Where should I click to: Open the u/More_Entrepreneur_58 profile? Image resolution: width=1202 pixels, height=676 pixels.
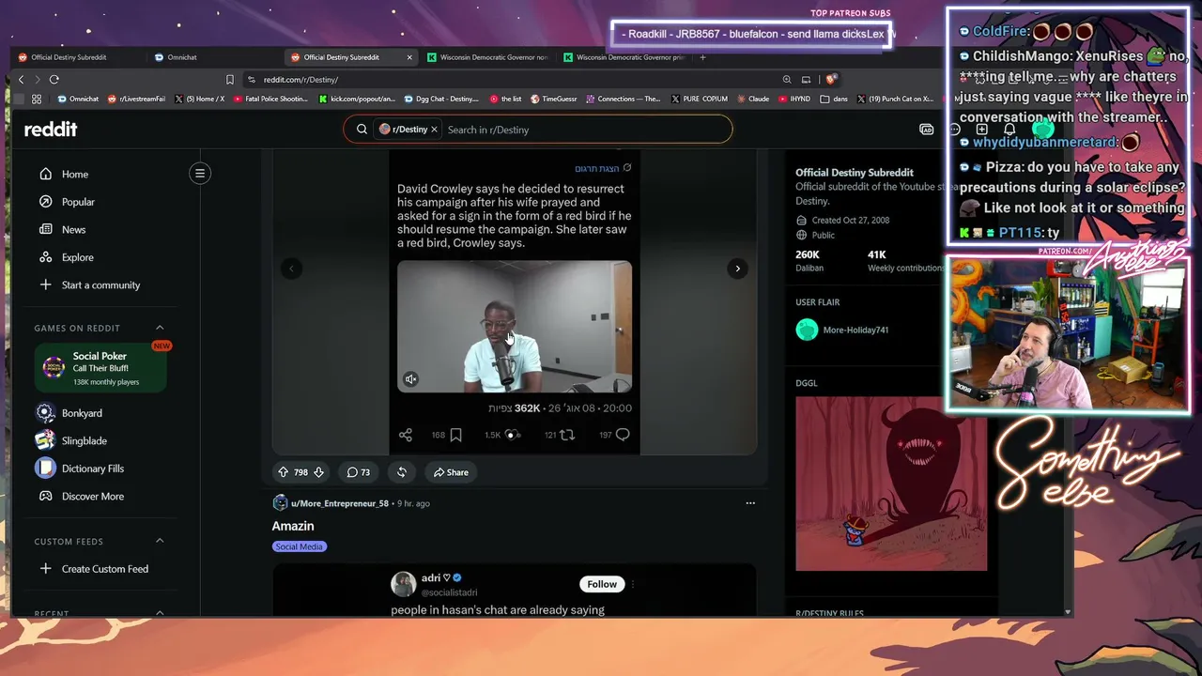[x=340, y=503]
